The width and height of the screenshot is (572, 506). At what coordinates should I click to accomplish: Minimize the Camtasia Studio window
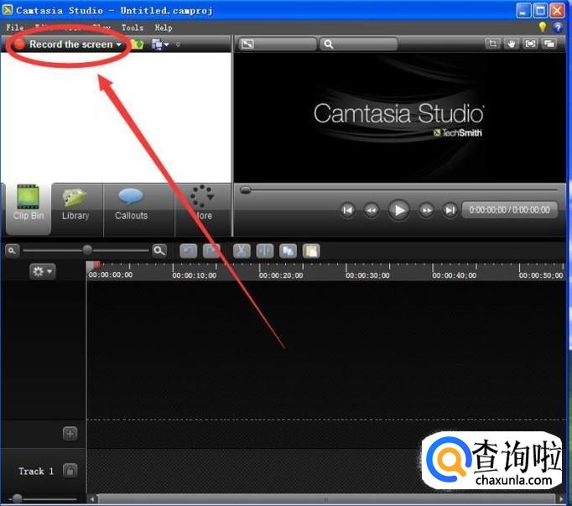point(523,11)
